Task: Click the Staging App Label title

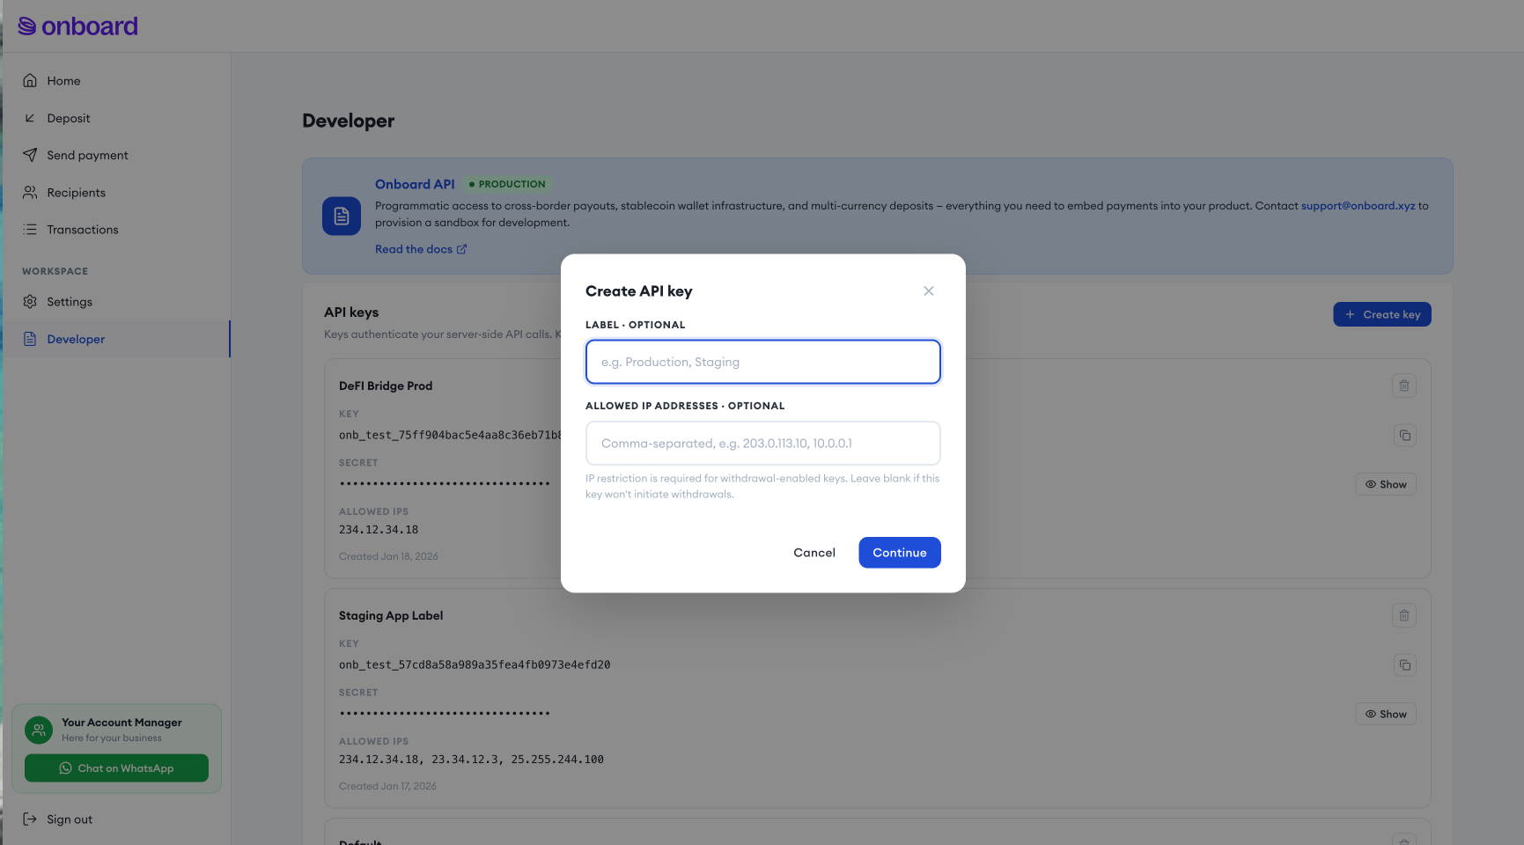Action: click(x=391, y=616)
